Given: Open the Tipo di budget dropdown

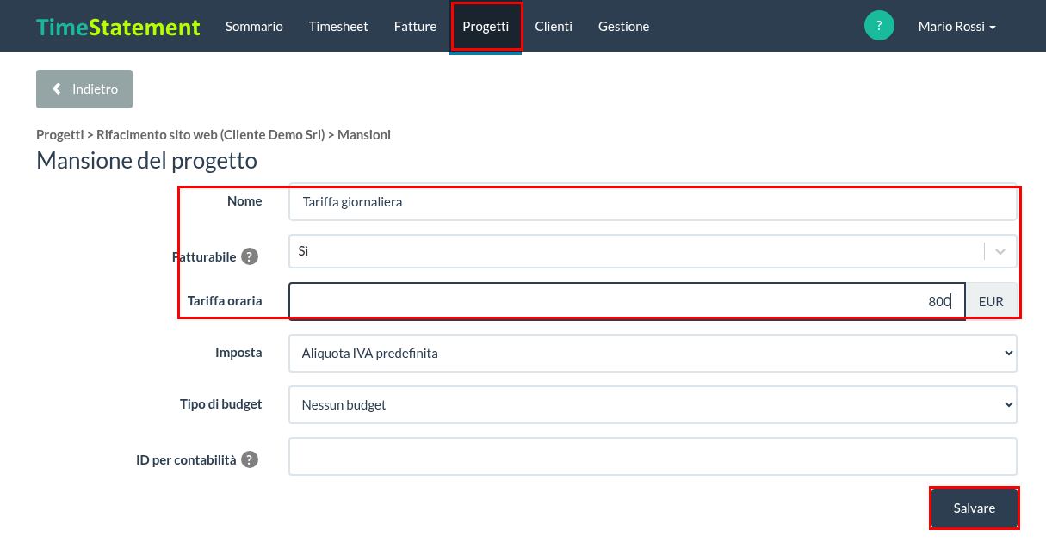Looking at the screenshot, I should coord(653,404).
